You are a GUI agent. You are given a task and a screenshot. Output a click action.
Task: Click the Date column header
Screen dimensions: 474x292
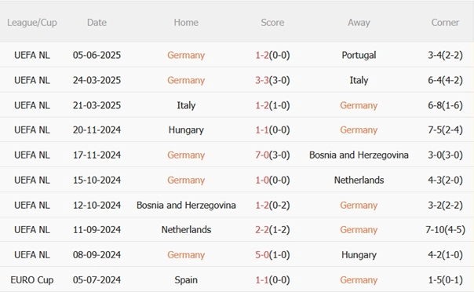(97, 22)
